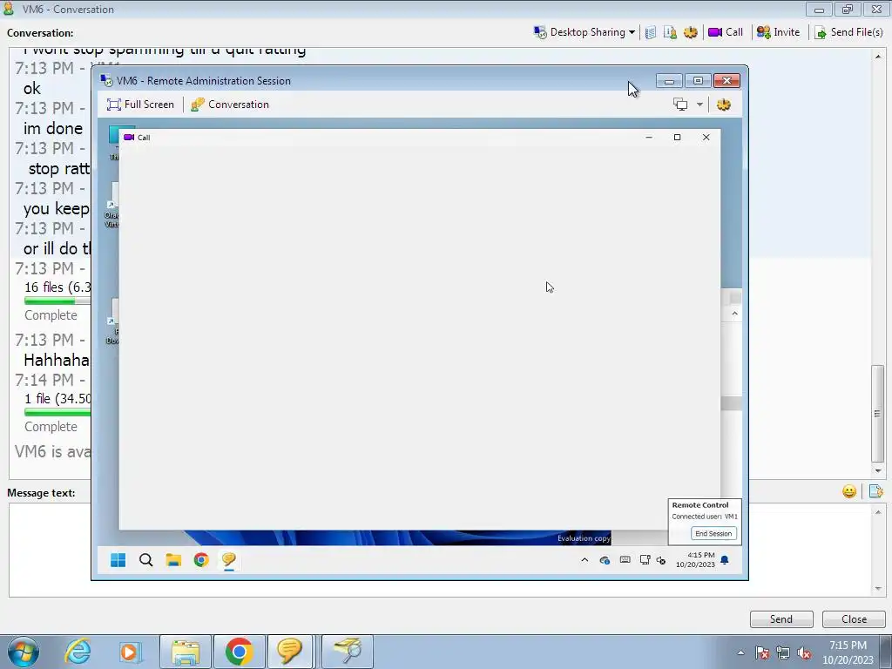Click the host muted speaker tray icon
Screen dimensions: 892x669
click(804, 653)
